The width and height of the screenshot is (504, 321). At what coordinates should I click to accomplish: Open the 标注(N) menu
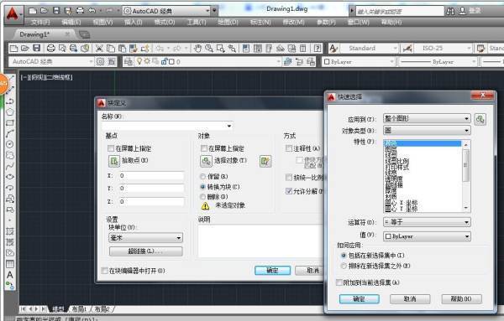pos(260,22)
